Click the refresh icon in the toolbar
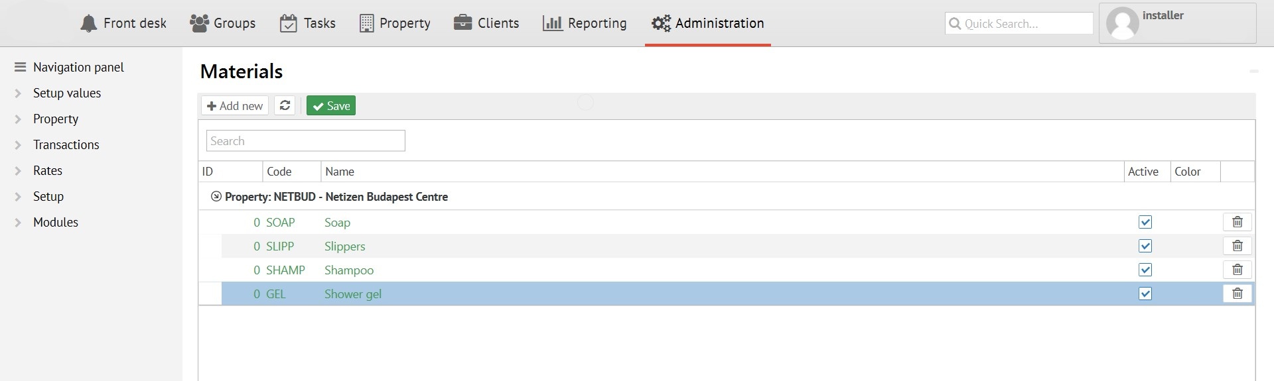This screenshot has width=1274, height=381. (x=285, y=105)
